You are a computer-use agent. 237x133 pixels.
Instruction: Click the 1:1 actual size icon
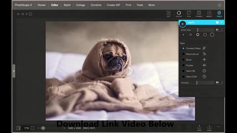(33, 128)
